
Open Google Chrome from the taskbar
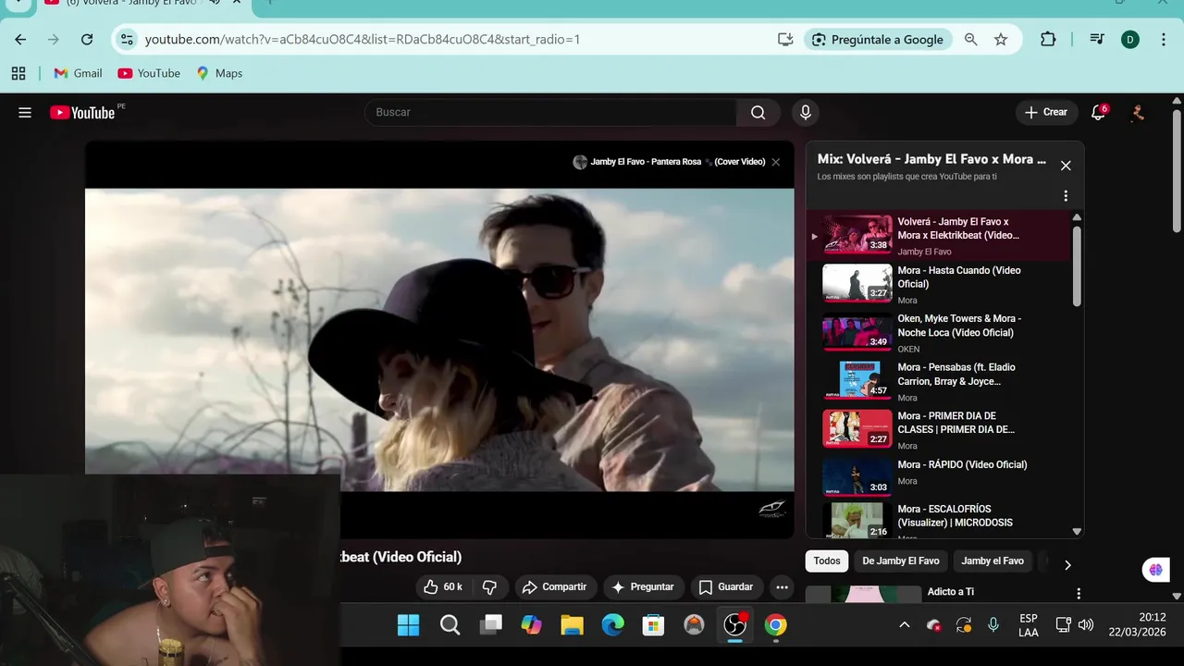coord(775,625)
